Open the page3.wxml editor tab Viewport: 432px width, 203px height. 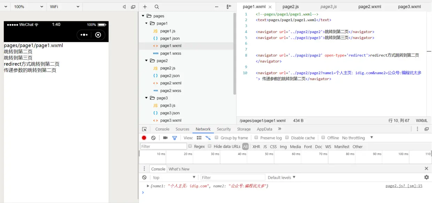click(409, 7)
